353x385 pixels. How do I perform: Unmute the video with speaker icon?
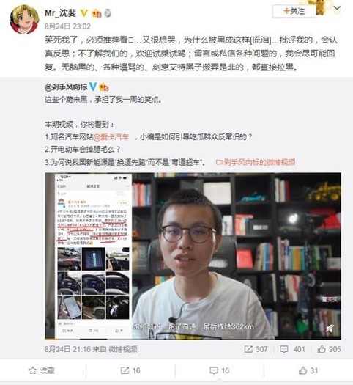[x=330, y=328]
